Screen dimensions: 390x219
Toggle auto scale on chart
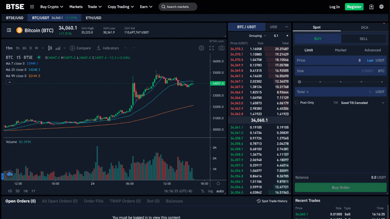tap(220, 191)
